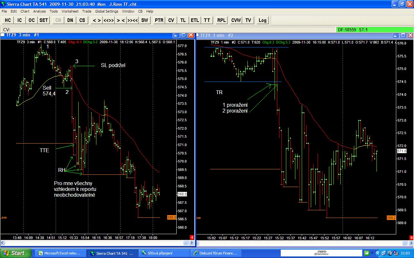Toggle the CVW chart values window
The height and width of the screenshot is (258, 414).
point(236,20)
